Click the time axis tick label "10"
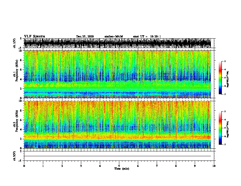The image size is (241, 186). [214, 166]
